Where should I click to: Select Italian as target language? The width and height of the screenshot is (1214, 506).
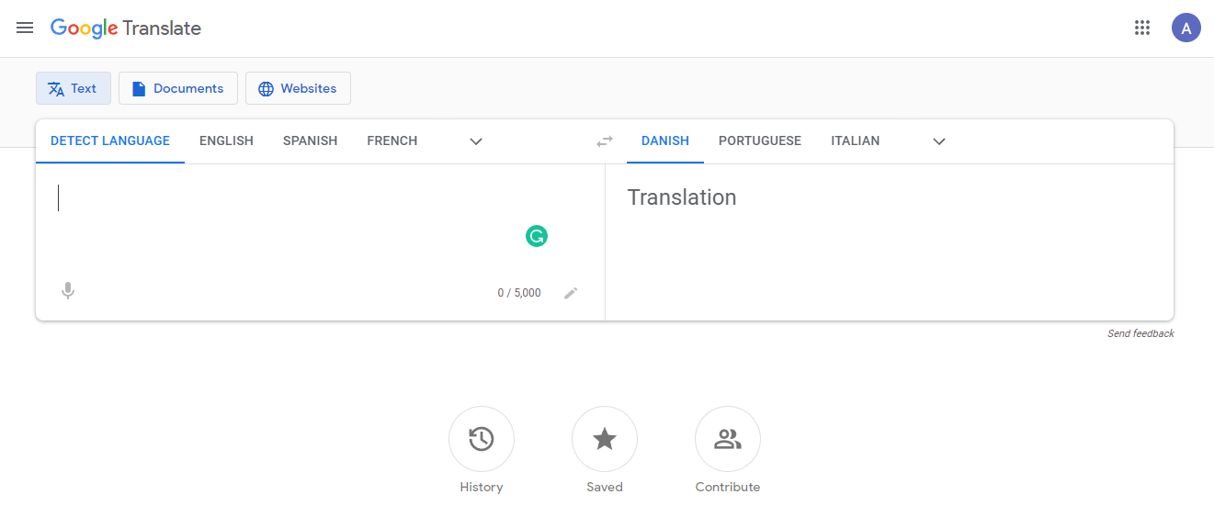coord(856,141)
